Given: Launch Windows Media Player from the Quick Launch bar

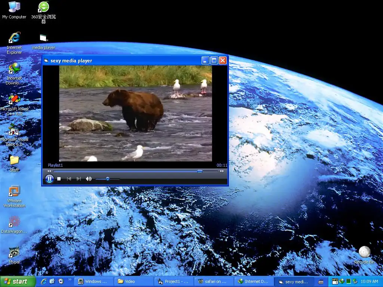Looking at the screenshot, I should (61, 281).
